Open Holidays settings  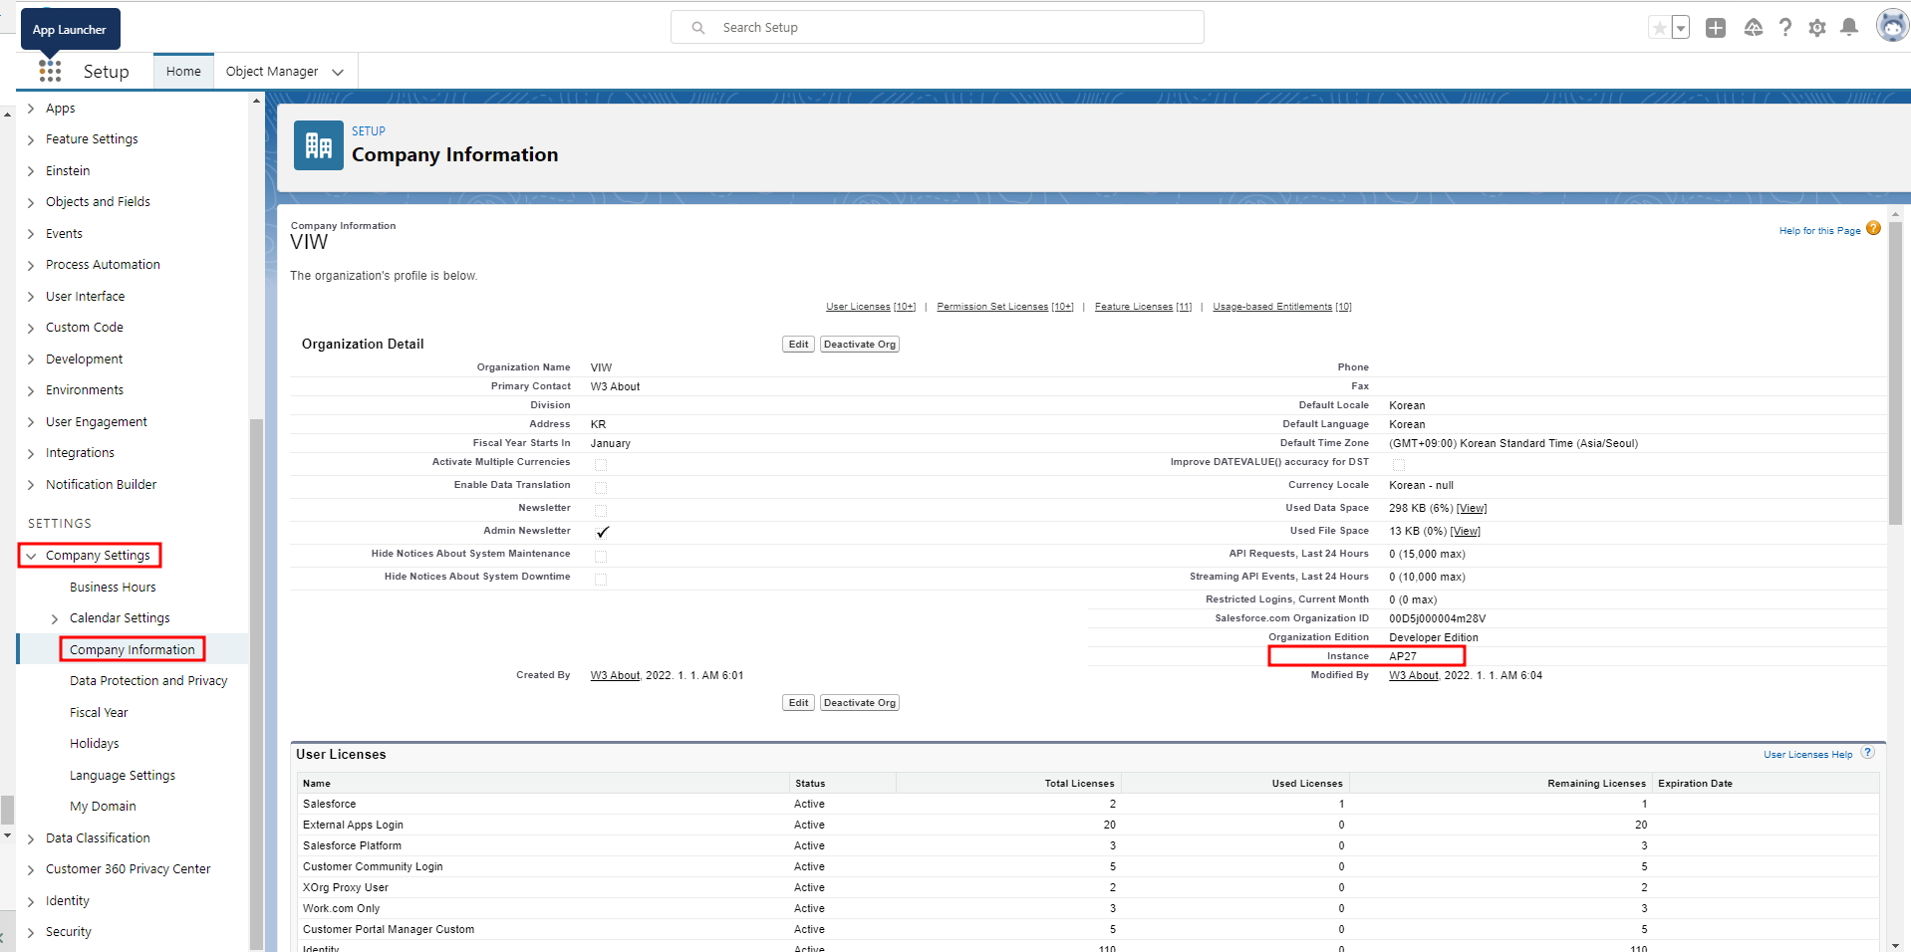click(x=94, y=744)
